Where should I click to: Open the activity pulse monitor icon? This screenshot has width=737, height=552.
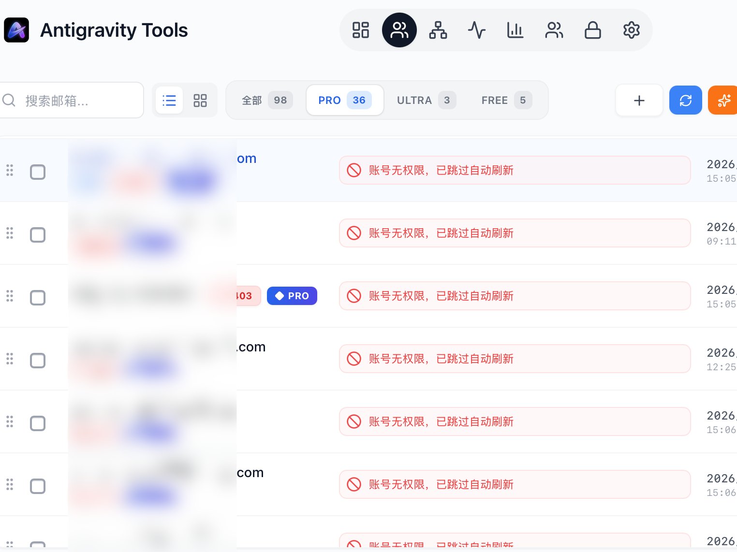(x=476, y=30)
